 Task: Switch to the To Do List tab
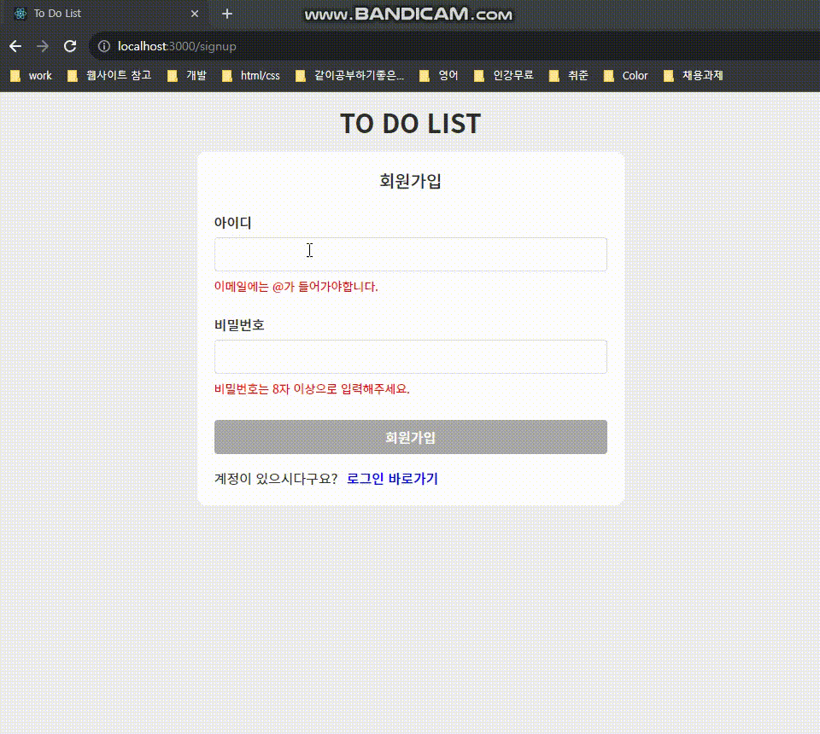click(x=94, y=13)
